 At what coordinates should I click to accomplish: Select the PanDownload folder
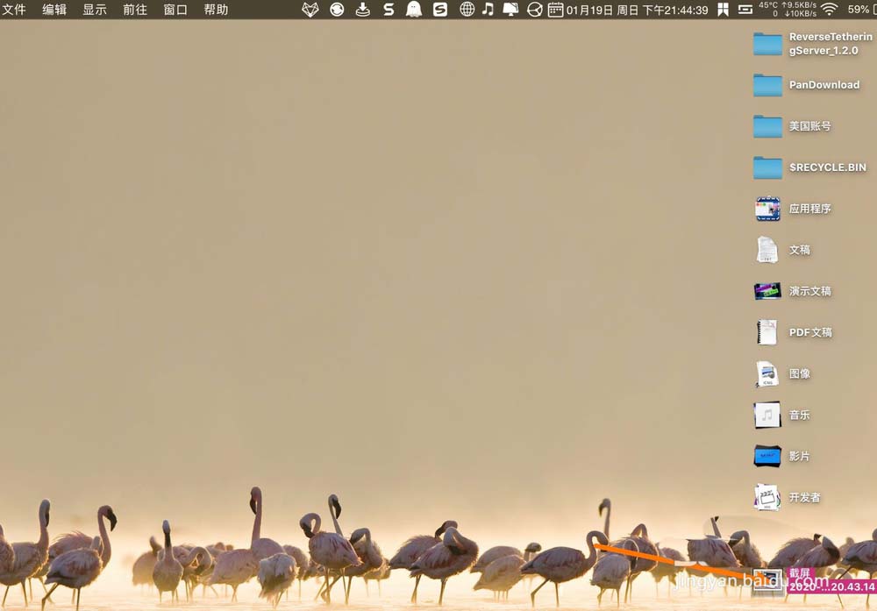[x=767, y=85]
